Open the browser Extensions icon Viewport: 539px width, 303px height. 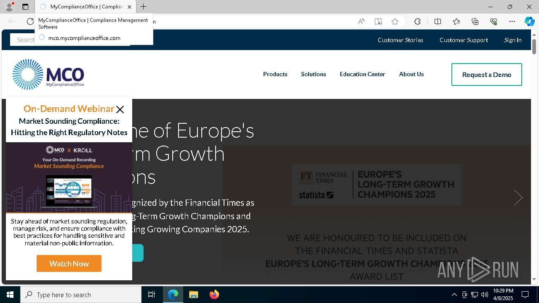coord(417,21)
